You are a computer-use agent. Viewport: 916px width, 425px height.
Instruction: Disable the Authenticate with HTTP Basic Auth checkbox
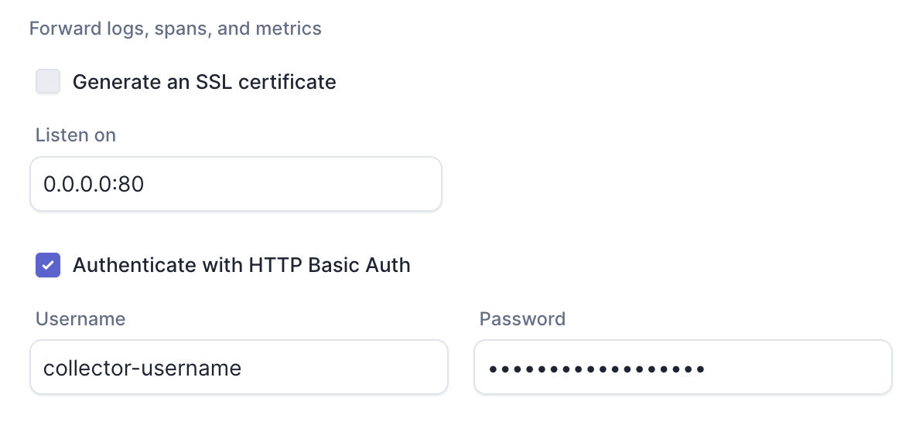coord(48,265)
